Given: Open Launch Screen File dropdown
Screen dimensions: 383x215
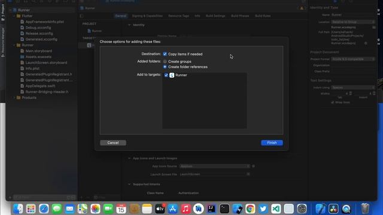Looking at the screenshot, I should tap(215, 174).
